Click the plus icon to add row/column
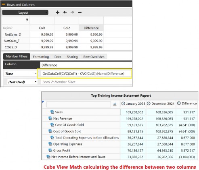The width and height of the screenshot is (199, 170). pyautogui.click(x=58, y=12)
